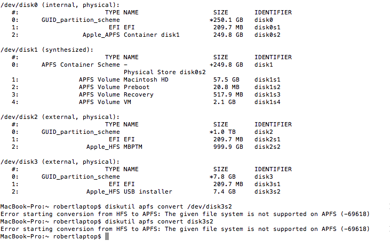Click "Container disk1" name in disk0 table
390x248 pixels.
point(152,35)
